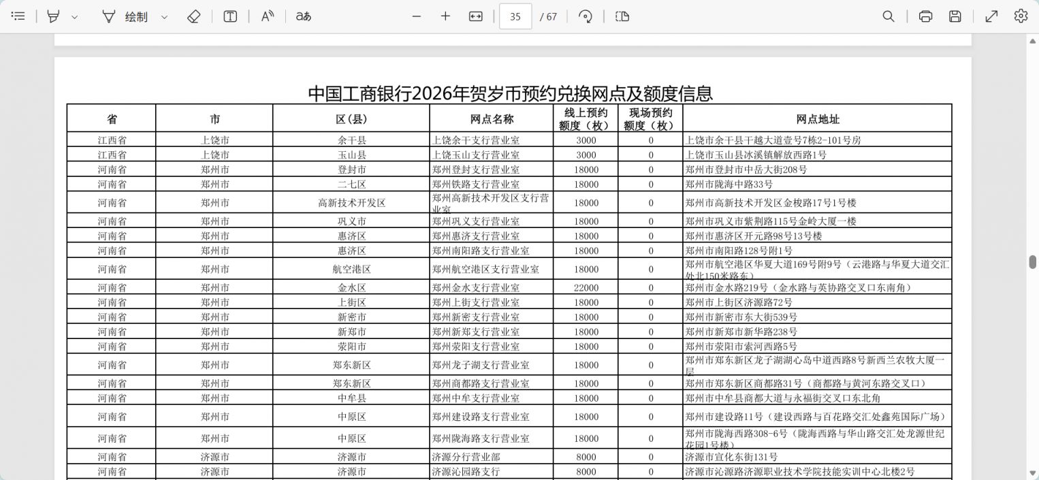This screenshot has height=480, width=1039.
Task: Open the translate tool
Action: 304,16
